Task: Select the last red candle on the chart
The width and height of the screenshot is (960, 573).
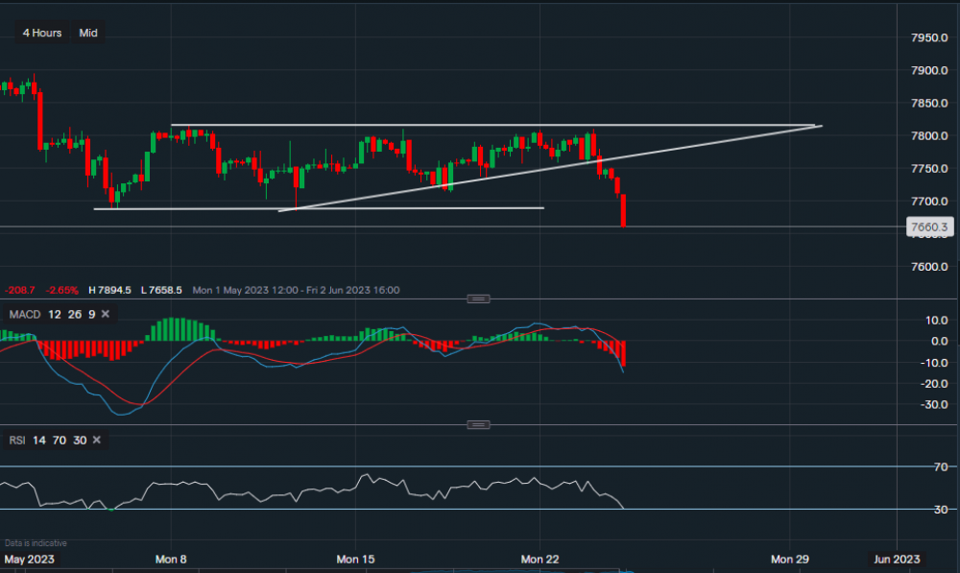Action: (x=624, y=211)
